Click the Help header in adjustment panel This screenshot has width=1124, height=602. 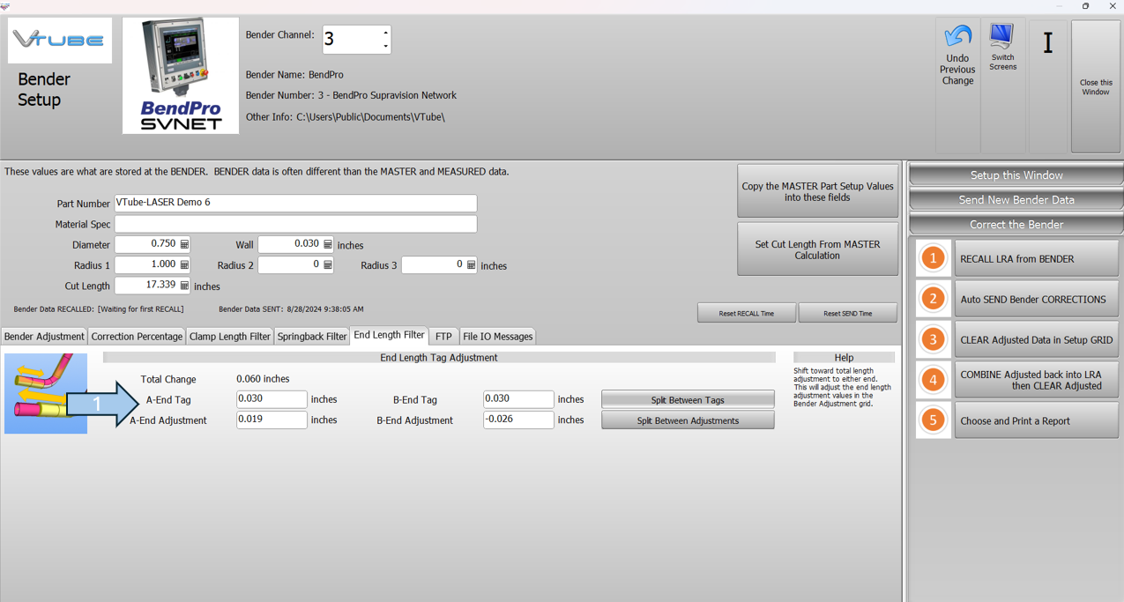click(x=844, y=358)
